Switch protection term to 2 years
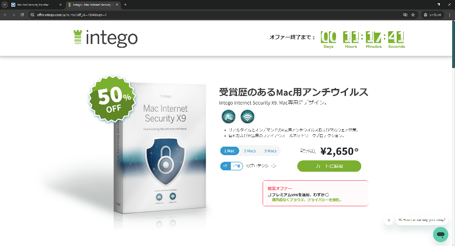 (237, 166)
